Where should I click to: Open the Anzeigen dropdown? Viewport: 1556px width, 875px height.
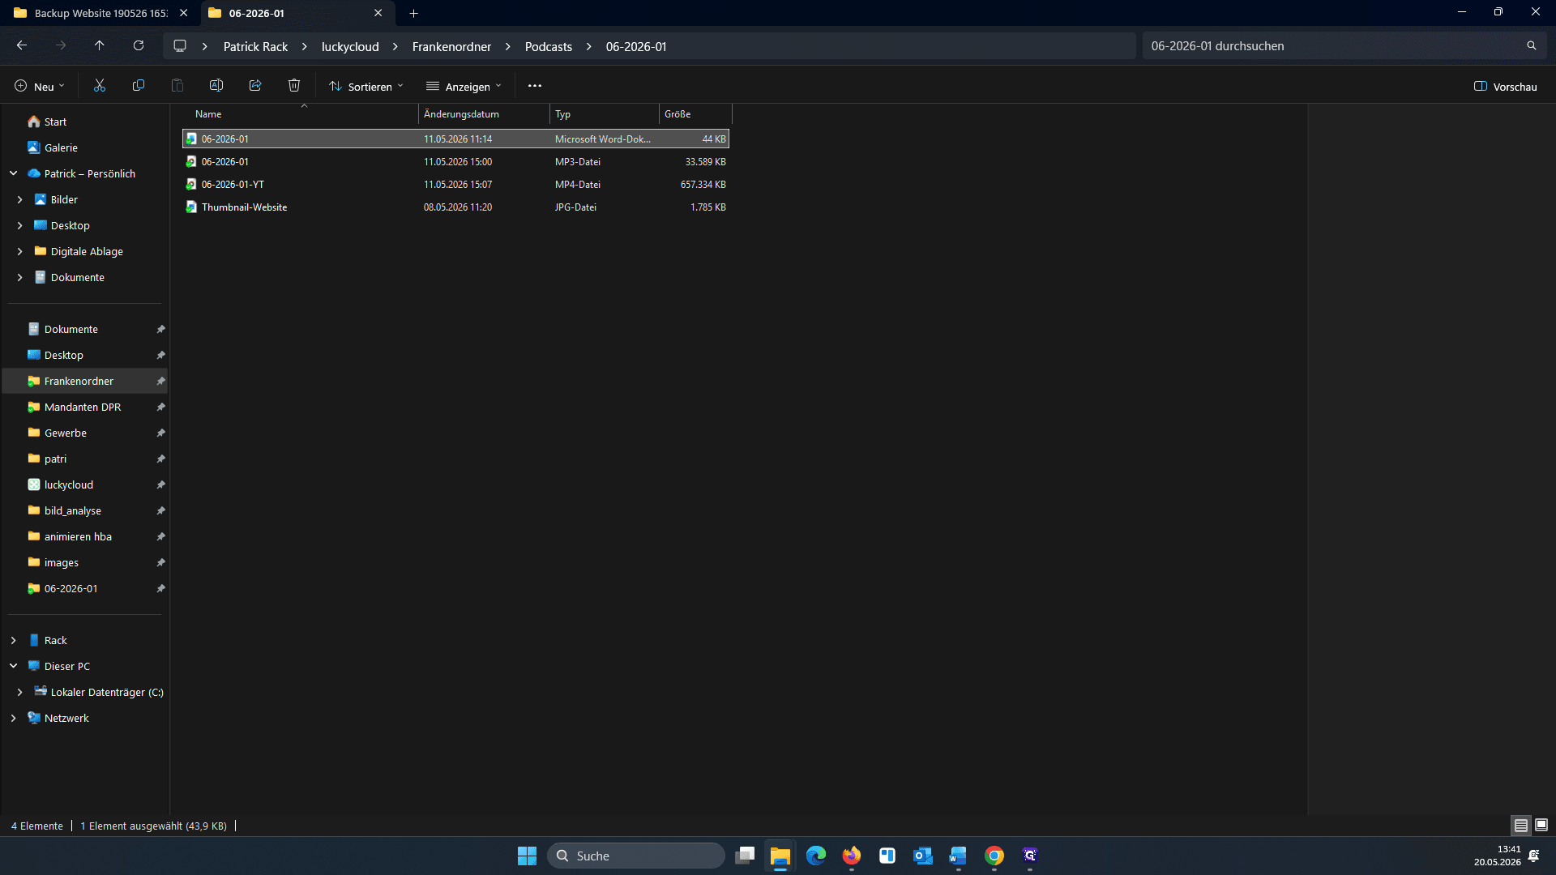tap(464, 87)
